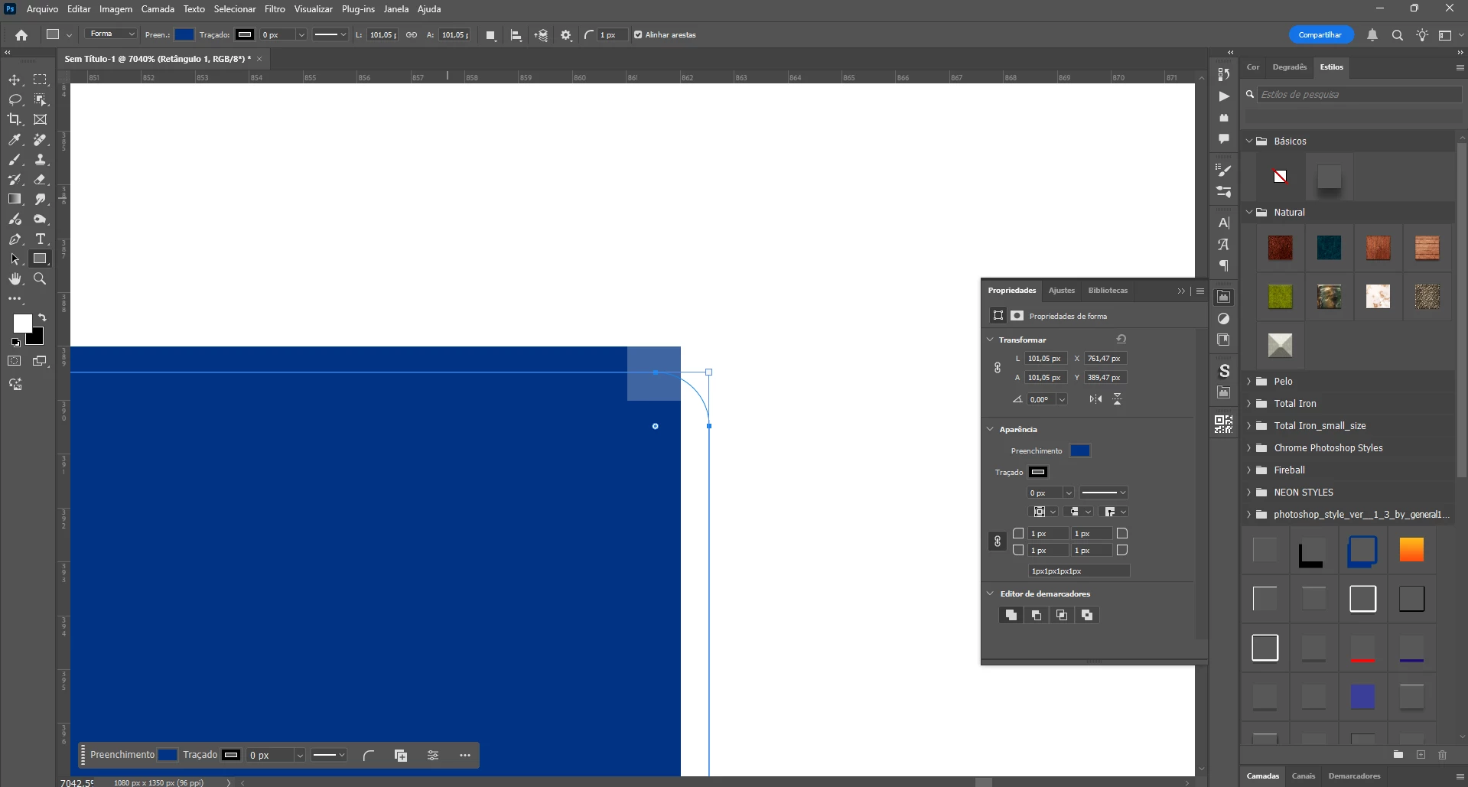Open the Plug-ins menu
1468x787 pixels.
[358, 9]
